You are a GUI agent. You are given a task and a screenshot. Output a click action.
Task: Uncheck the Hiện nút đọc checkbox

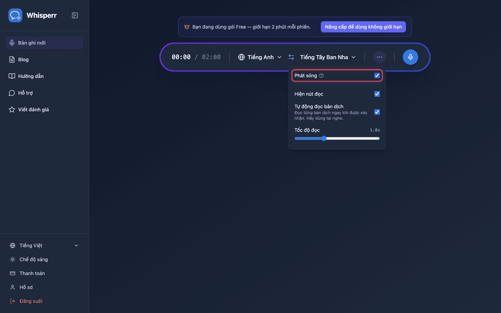377,94
